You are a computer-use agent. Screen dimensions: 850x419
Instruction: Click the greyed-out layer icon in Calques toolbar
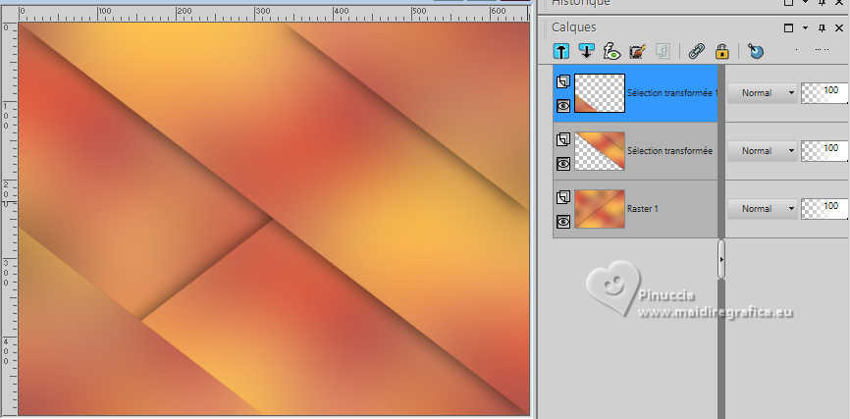point(662,51)
